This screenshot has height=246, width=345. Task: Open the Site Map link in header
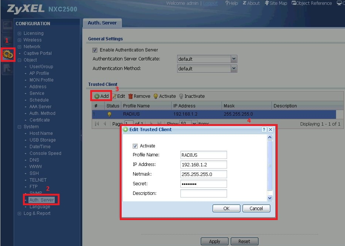pos(276,3)
